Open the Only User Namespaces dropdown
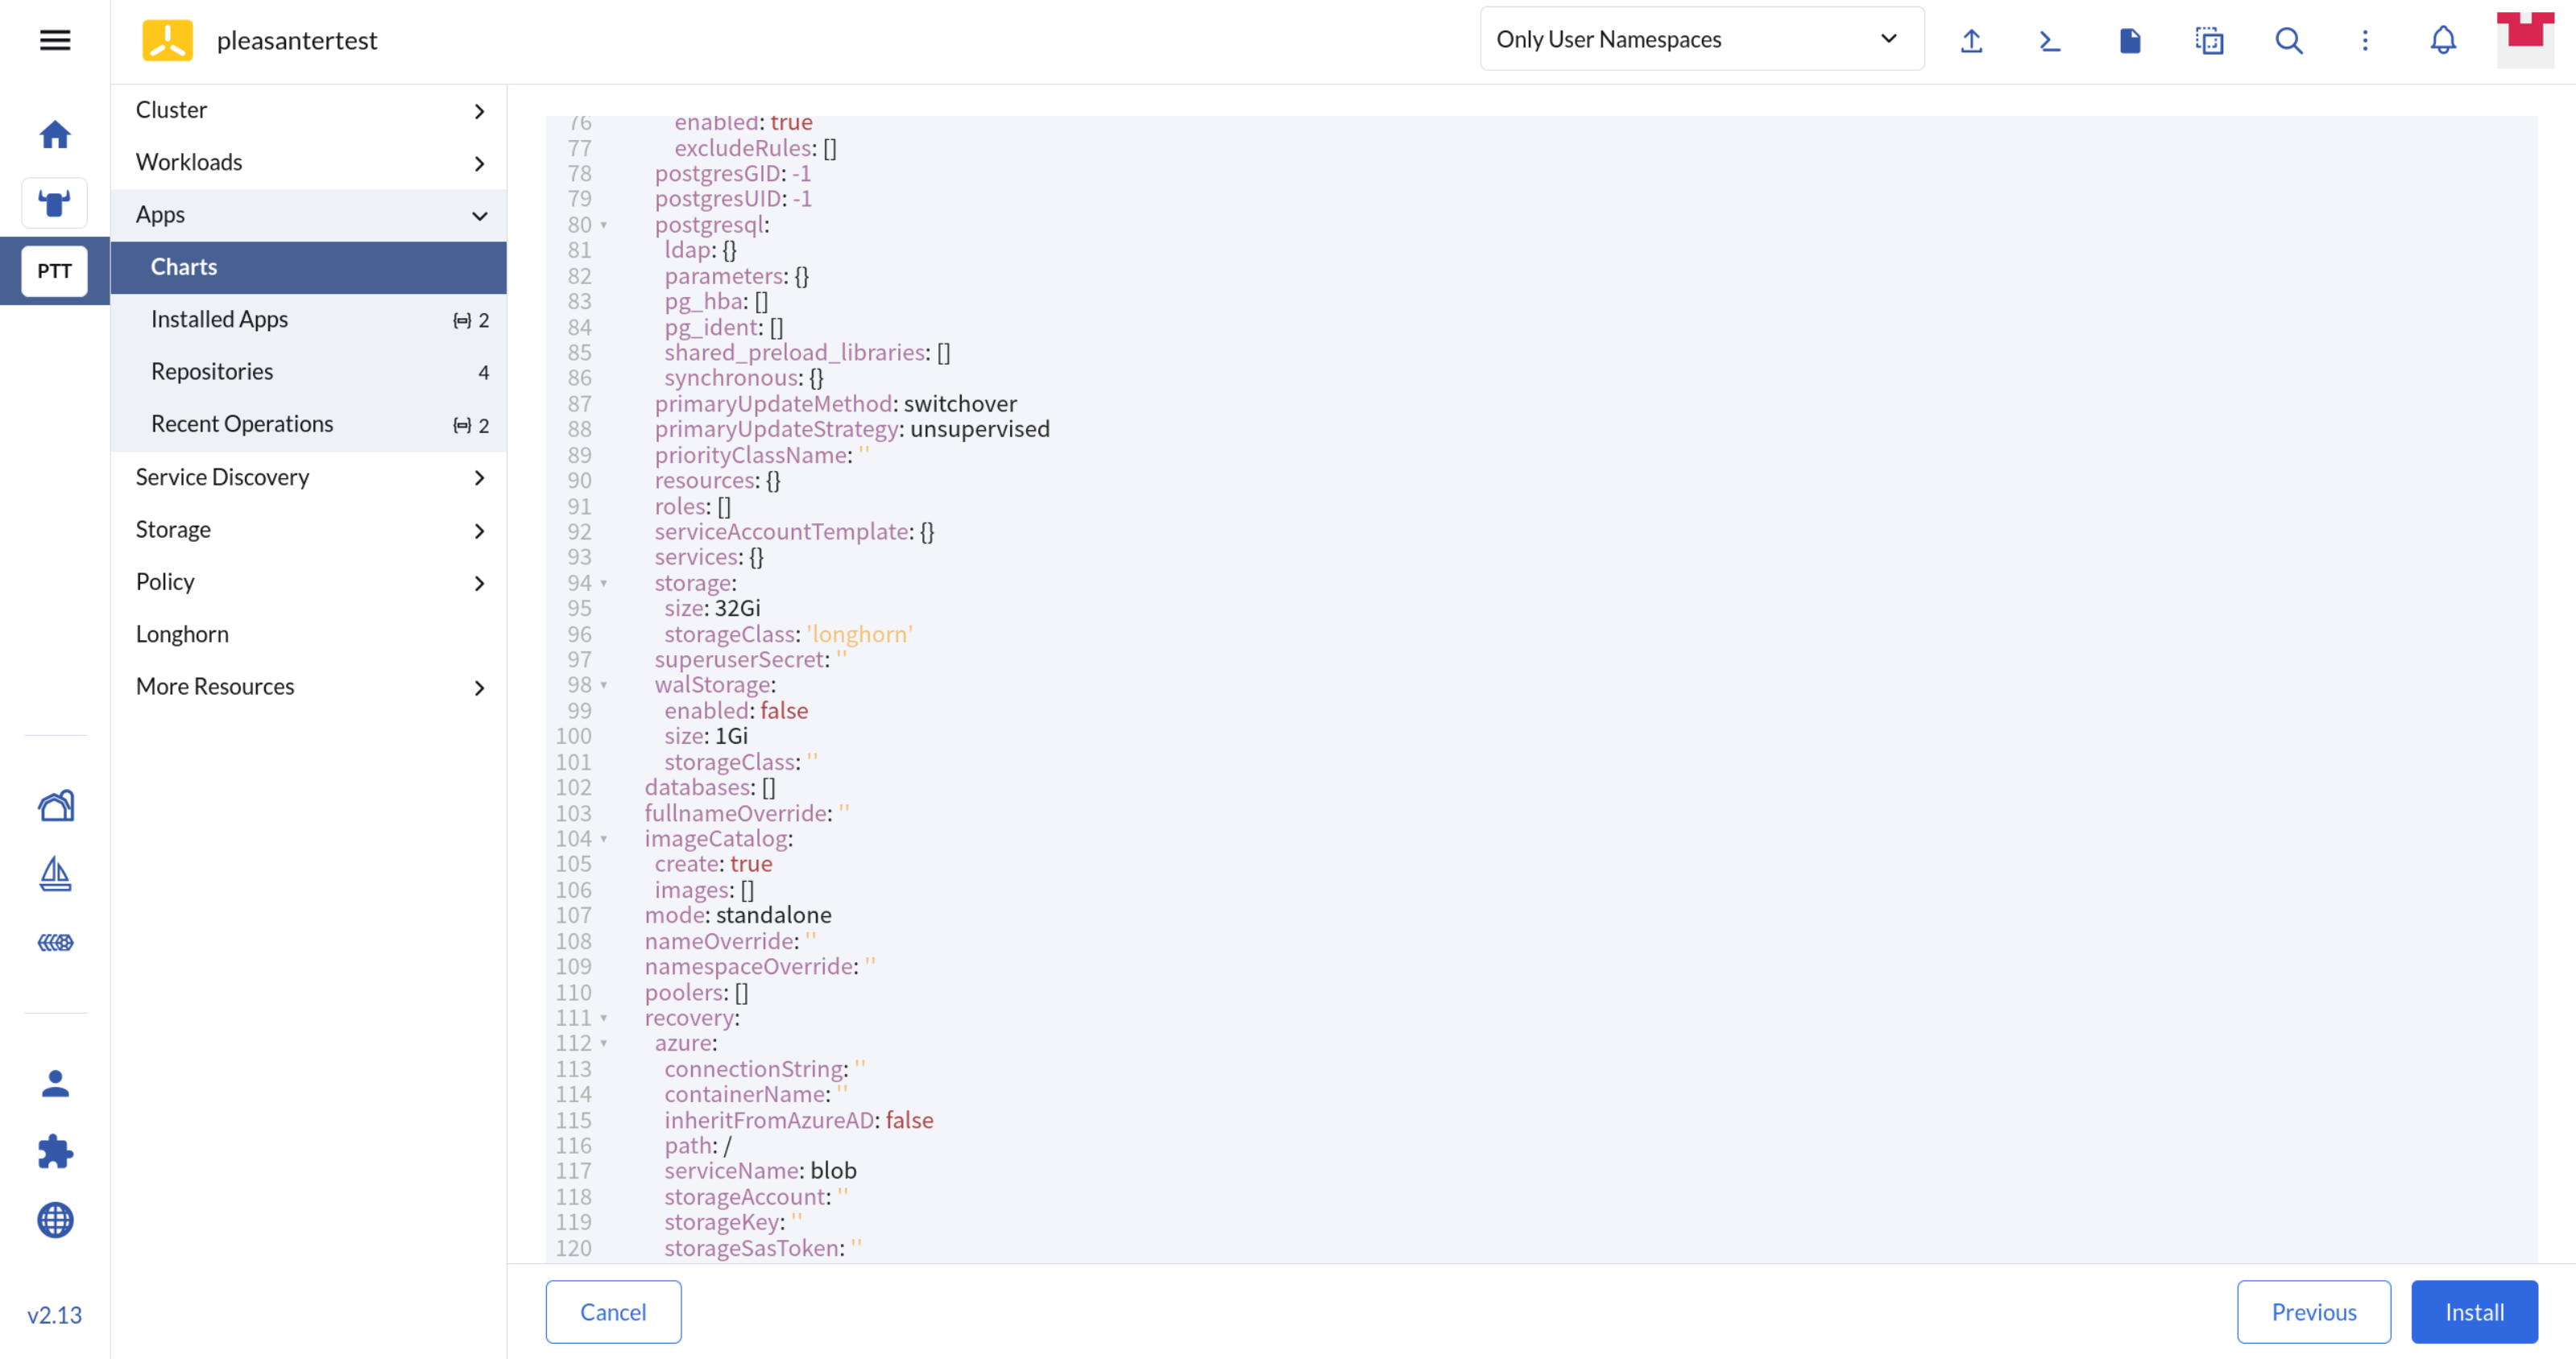The width and height of the screenshot is (2576, 1359). 1701,39
